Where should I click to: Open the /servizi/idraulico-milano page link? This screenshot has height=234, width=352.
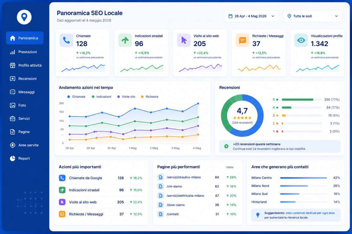pyautogui.click(x=184, y=177)
